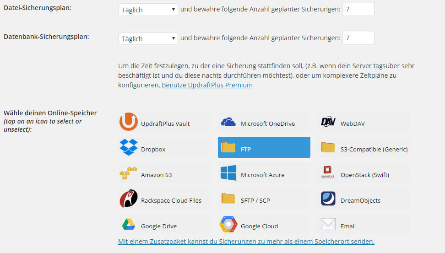The width and height of the screenshot is (445, 253).
Task: Click the Rackspace Cloud Files label
Action: point(171,200)
